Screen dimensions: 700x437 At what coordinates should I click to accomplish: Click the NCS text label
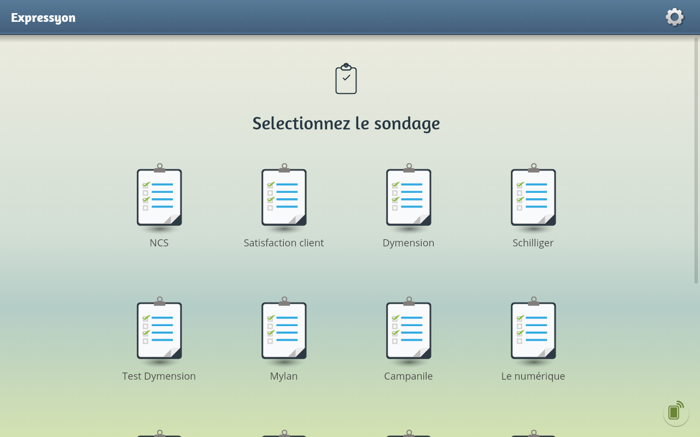(159, 243)
